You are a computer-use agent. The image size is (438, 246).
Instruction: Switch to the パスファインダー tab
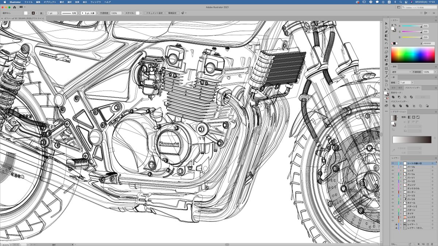(x=412, y=88)
